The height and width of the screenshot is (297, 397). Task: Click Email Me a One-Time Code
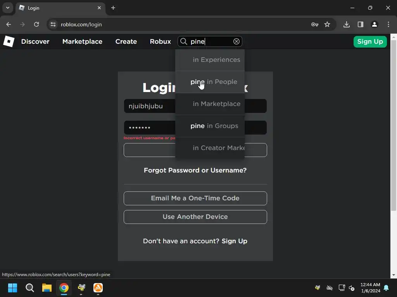tap(195, 198)
